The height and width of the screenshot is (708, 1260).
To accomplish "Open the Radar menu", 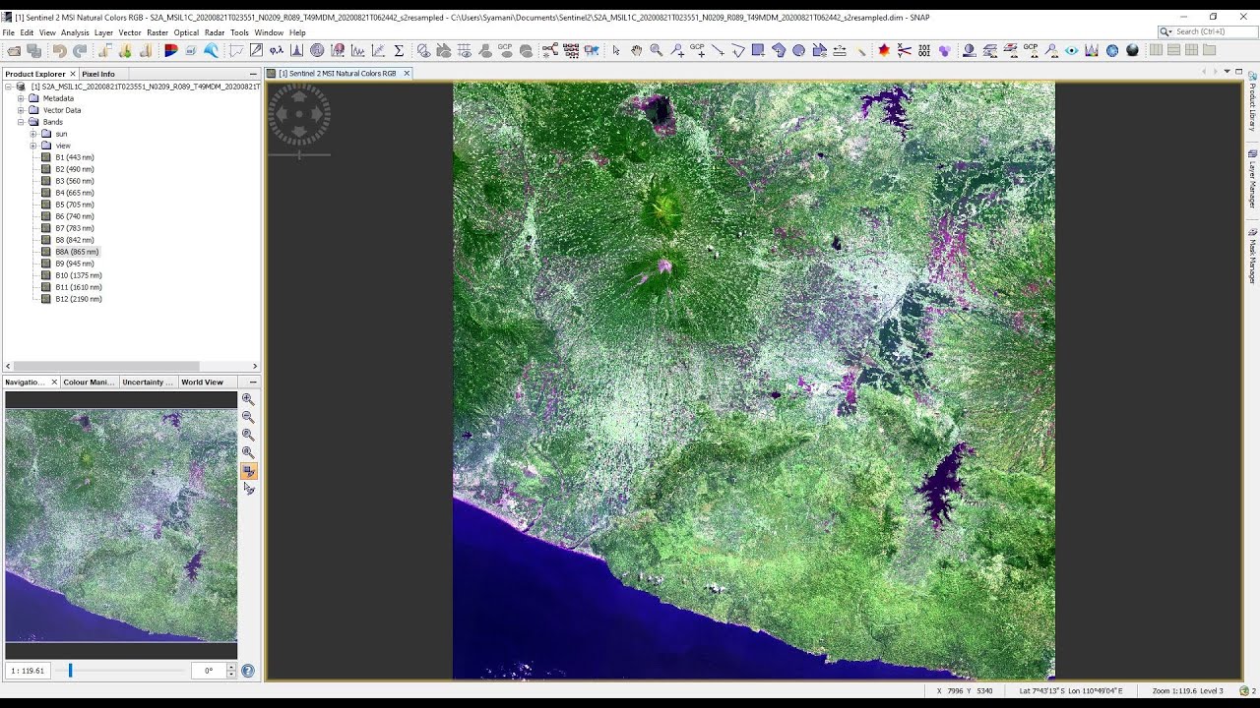I will coord(215,32).
